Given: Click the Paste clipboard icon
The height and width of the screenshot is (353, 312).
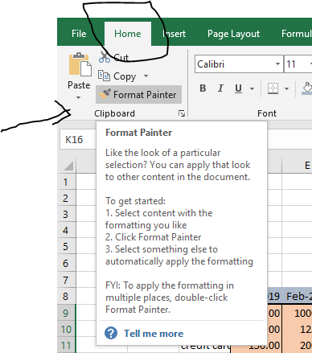Looking at the screenshot, I should (x=80, y=64).
